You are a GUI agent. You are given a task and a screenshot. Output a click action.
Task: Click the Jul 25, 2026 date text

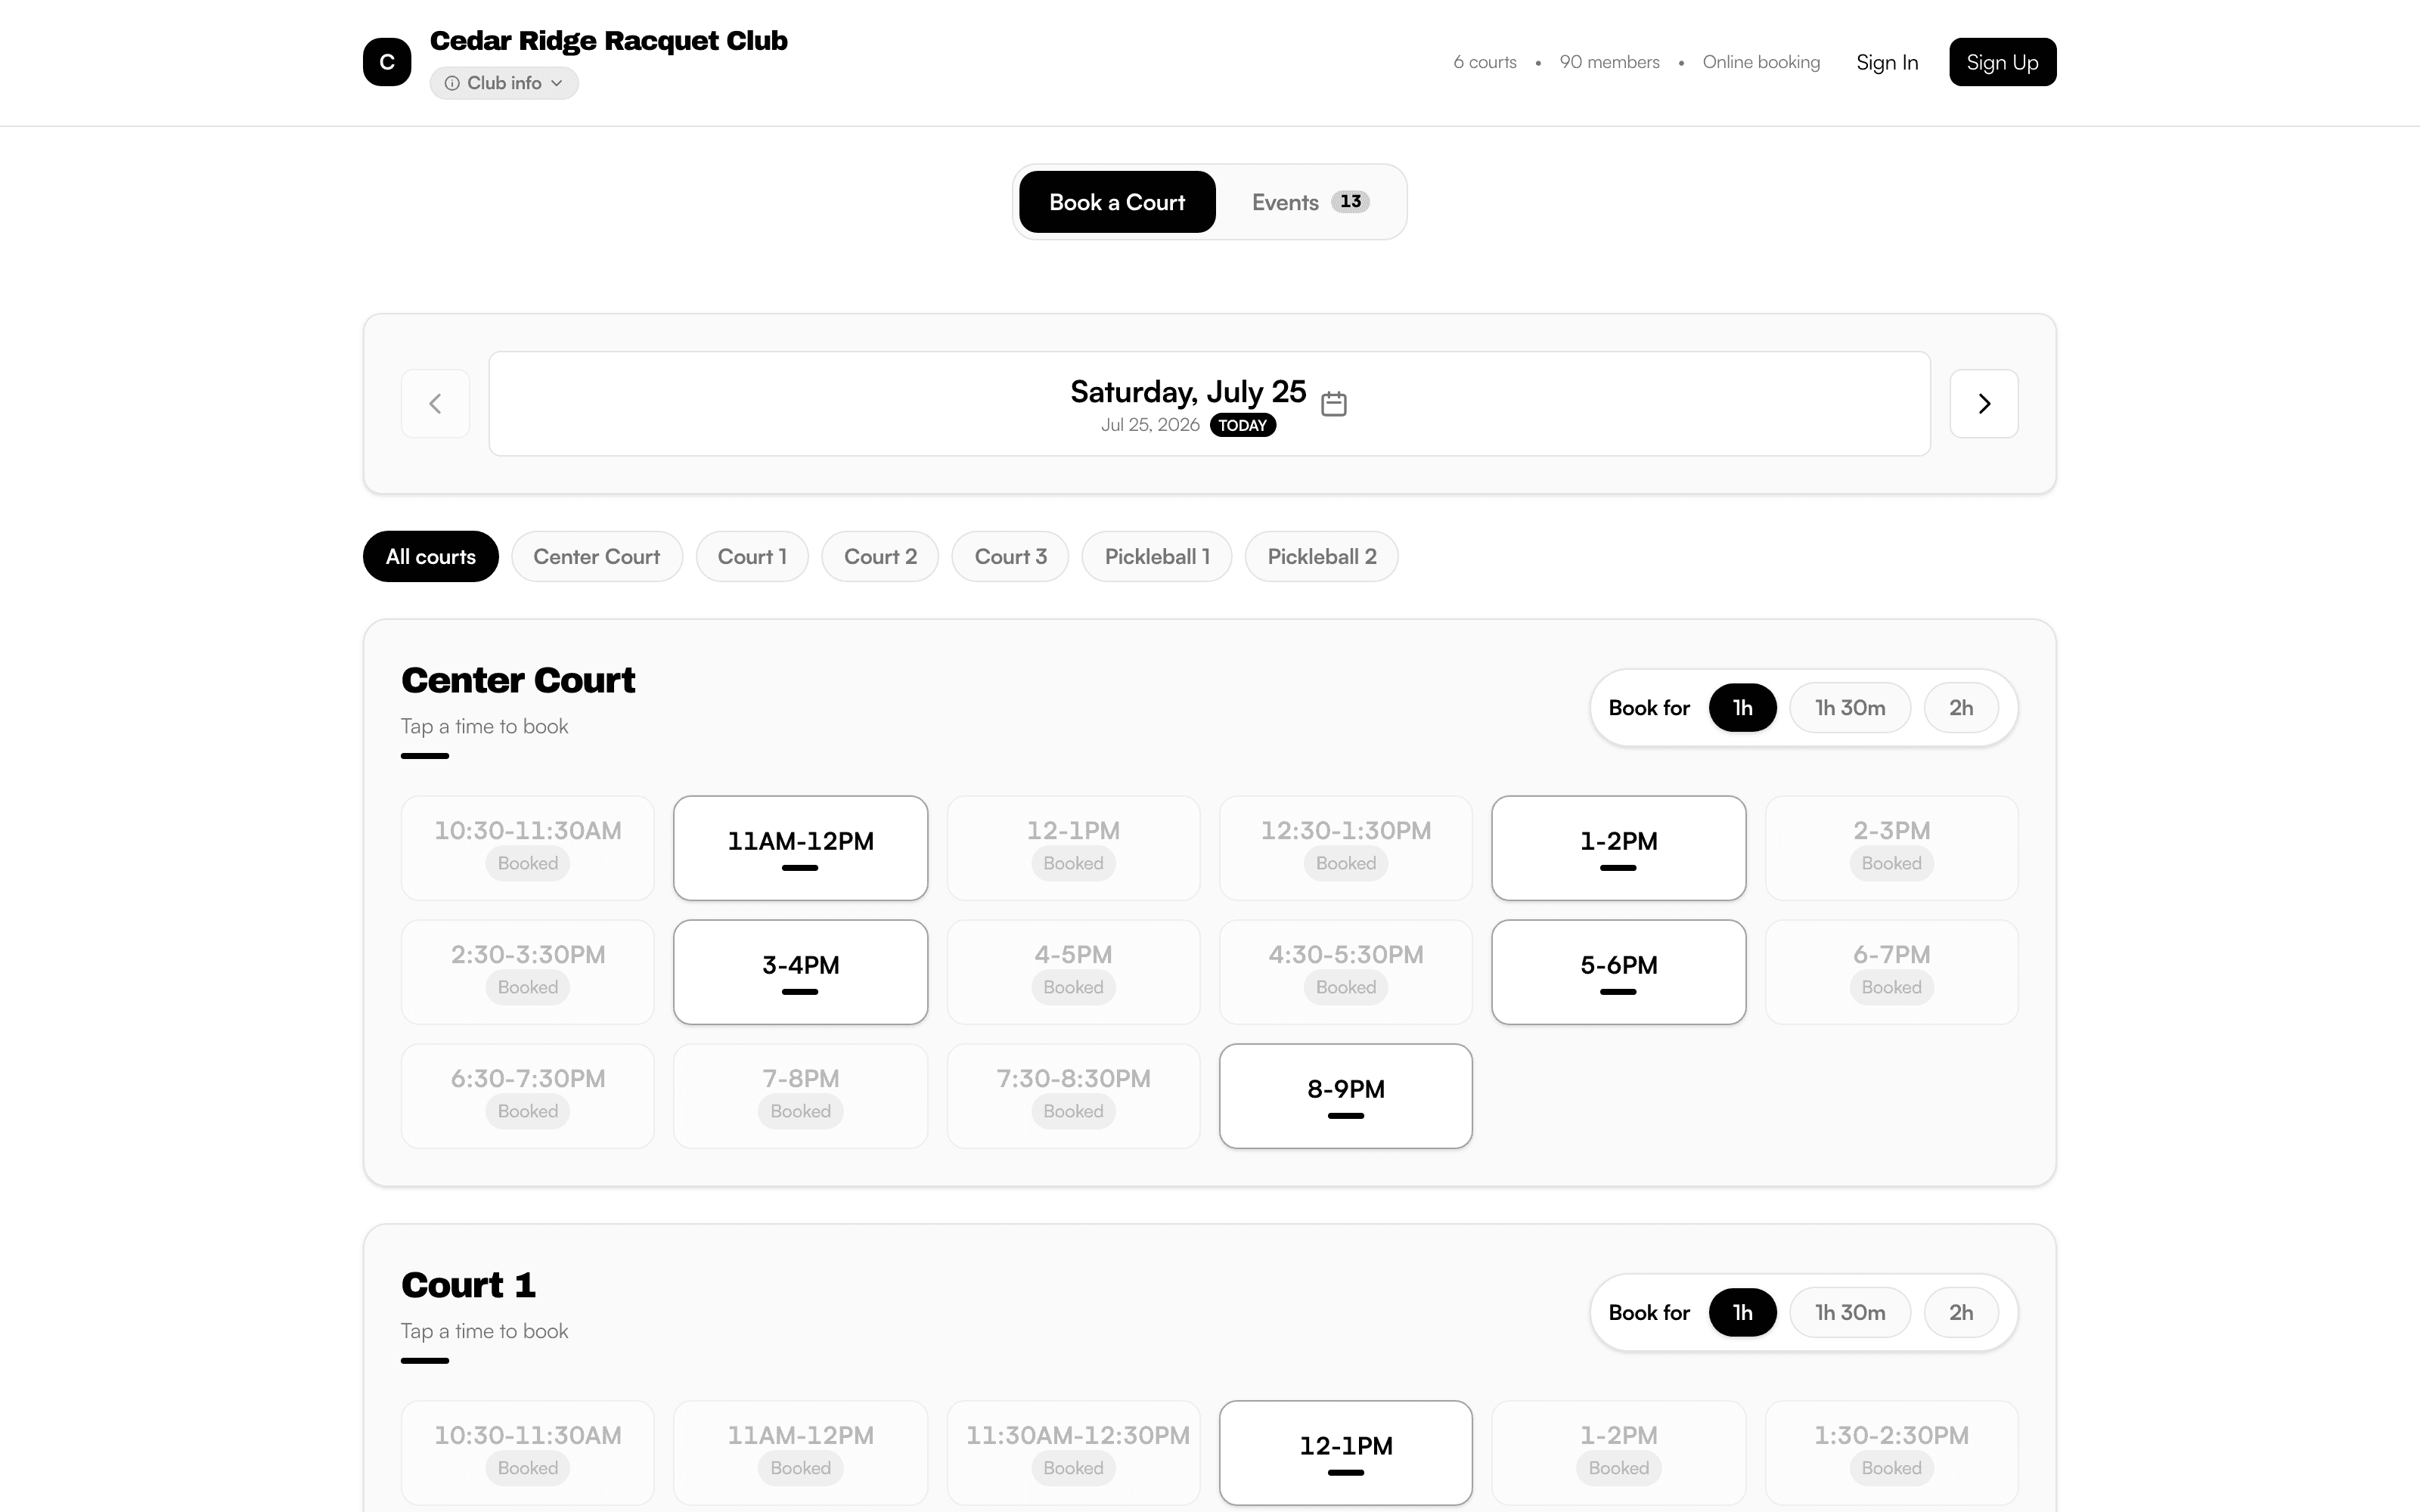coord(1150,425)
